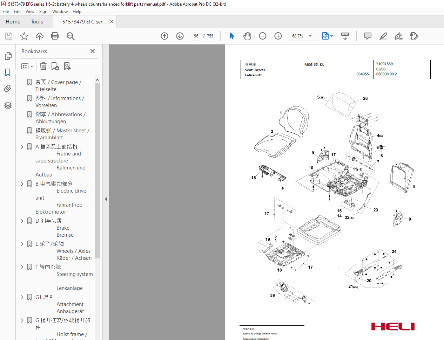The width and height of the screenshot is (444, 340).
Task: Expand the G1 Attachment bookmark
Action: (x=22, y=297)
